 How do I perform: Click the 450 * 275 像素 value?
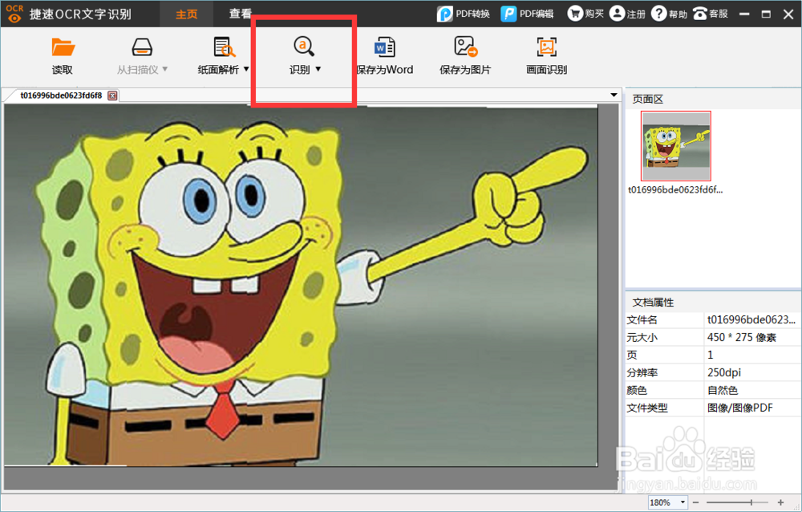[x=742, y=337]
